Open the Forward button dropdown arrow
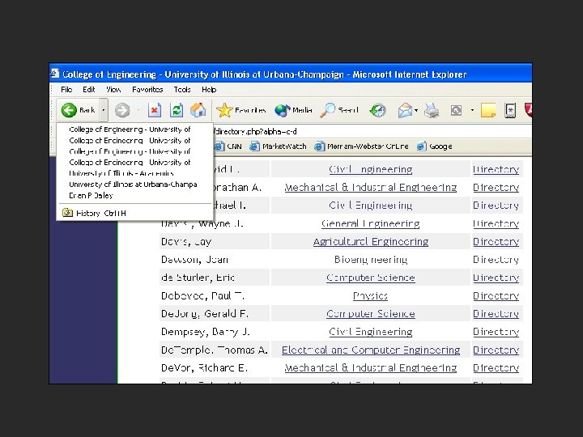Image resolution: width=583 pixels, height=437 pixels. (x=138, y=110)
